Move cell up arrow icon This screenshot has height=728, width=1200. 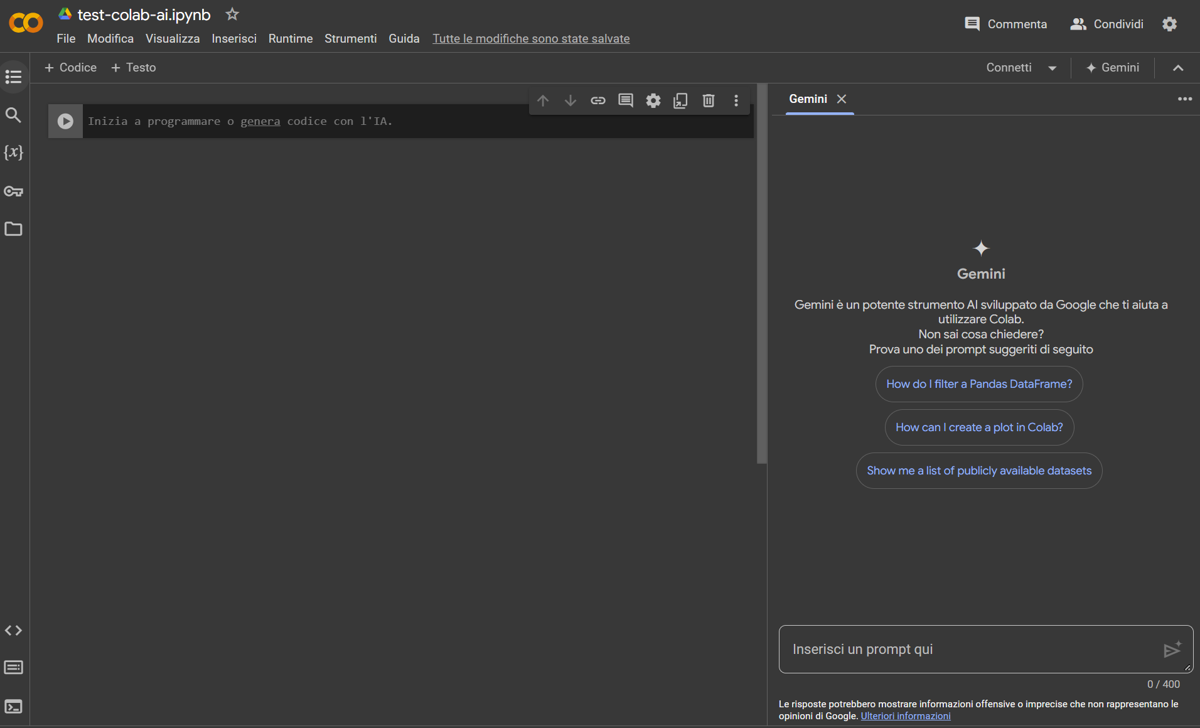pos(543,100)
